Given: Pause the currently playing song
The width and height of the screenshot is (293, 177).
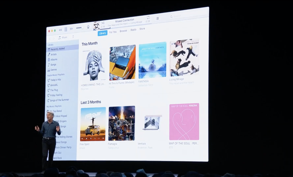Looking at the screenshot, I should click(66, 29).
